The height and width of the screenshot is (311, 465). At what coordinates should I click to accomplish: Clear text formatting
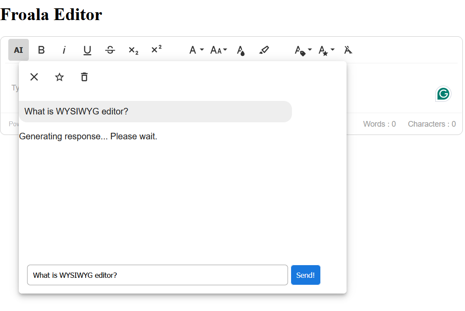(348, 50)
